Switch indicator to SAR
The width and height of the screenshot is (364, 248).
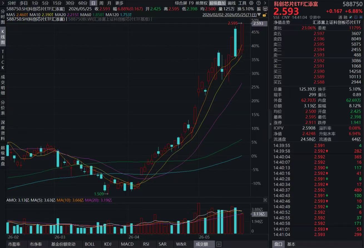click(x=163, y=244)
